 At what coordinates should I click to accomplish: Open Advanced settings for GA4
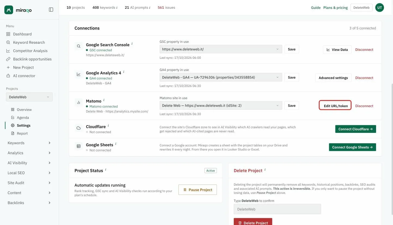coord(333,78)
